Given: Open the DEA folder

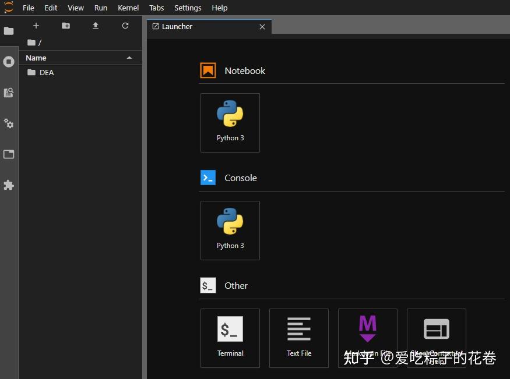Looking at the screenshot, I should coord(47,72).
